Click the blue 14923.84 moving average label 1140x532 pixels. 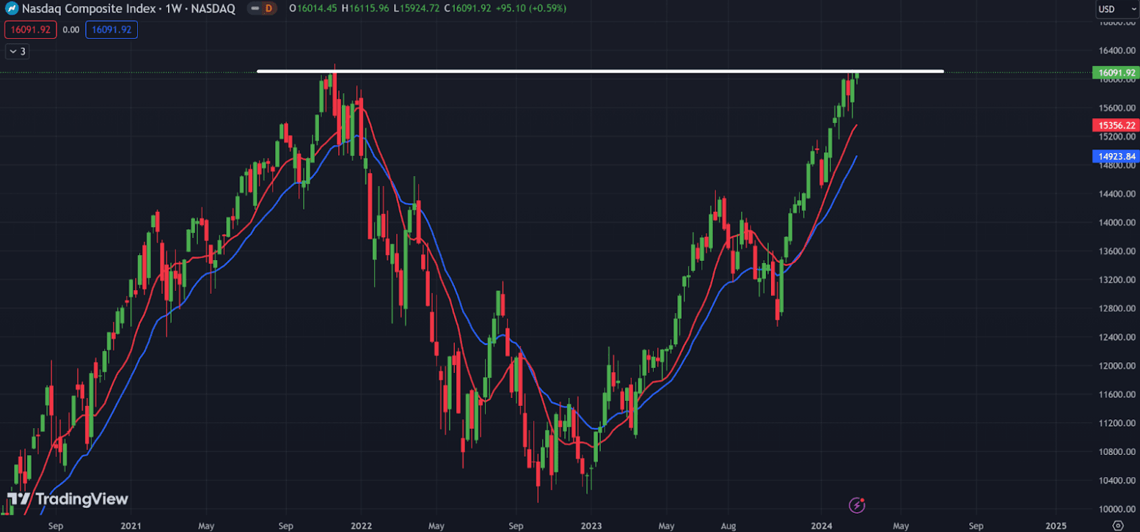pyautogui.click(x=1114, y=156)
